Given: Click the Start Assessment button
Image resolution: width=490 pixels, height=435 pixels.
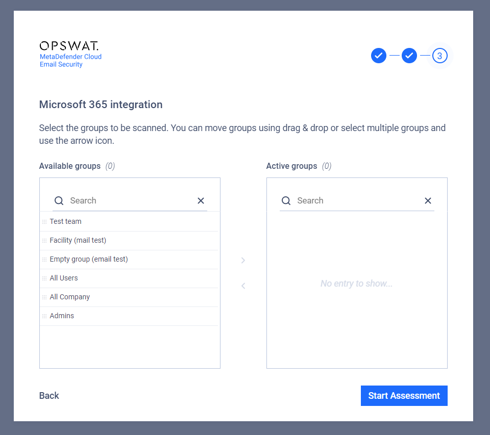Looking at the screenshot, I should pos(404,396).
